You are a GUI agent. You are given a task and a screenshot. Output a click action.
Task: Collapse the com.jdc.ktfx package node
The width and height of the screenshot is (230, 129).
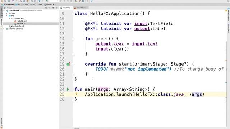pyautogui.click(x=9, y=18)
